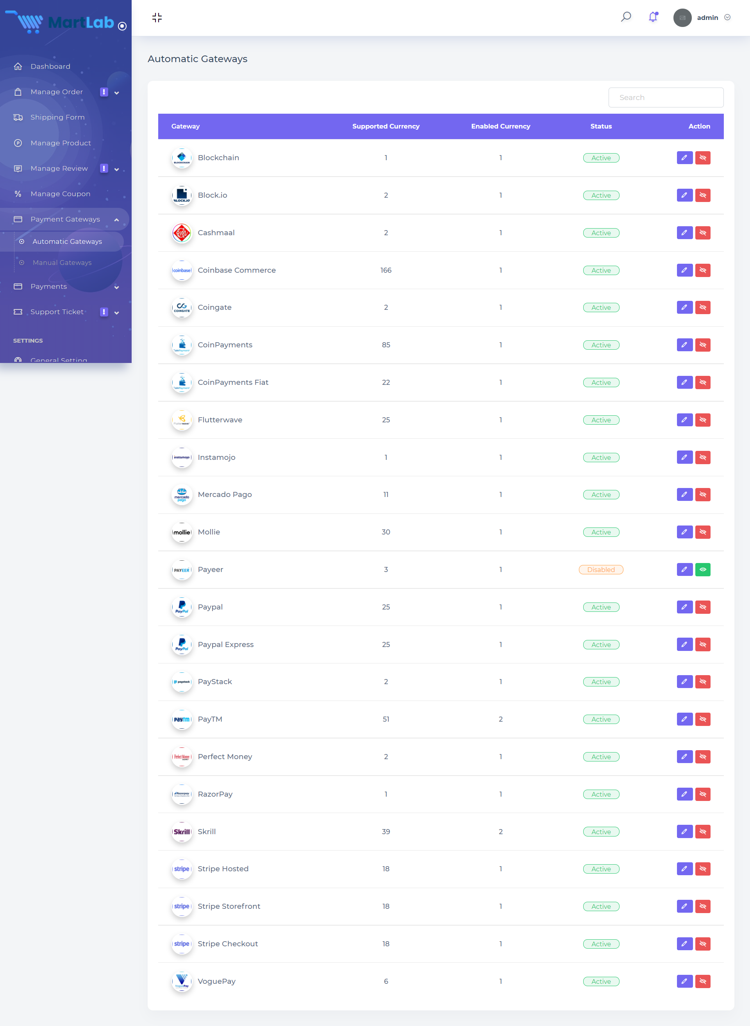750x1026 pixels.
Task: Edit the Block.io gateway
Action: (x=684, y=195)
